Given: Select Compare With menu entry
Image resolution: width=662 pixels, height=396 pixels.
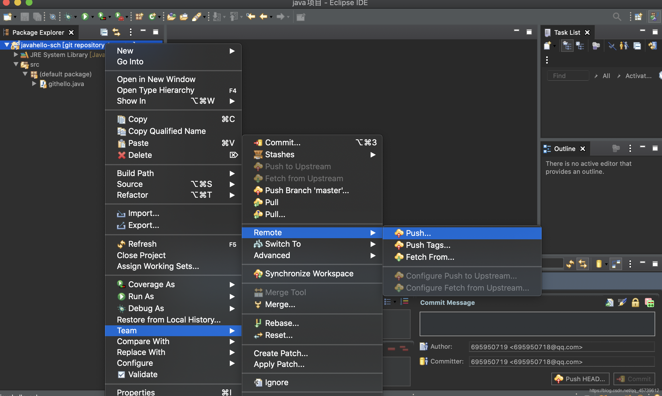Looking at the screenshot, I should [x=173, y=341].
